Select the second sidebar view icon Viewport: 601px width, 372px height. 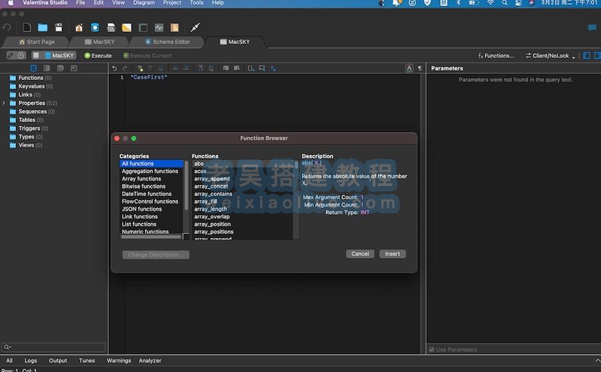(47, 68)
